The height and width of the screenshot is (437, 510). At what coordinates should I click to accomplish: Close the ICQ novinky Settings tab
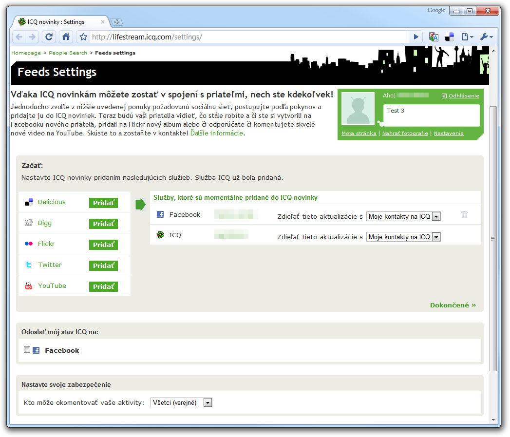coord(103,22)
